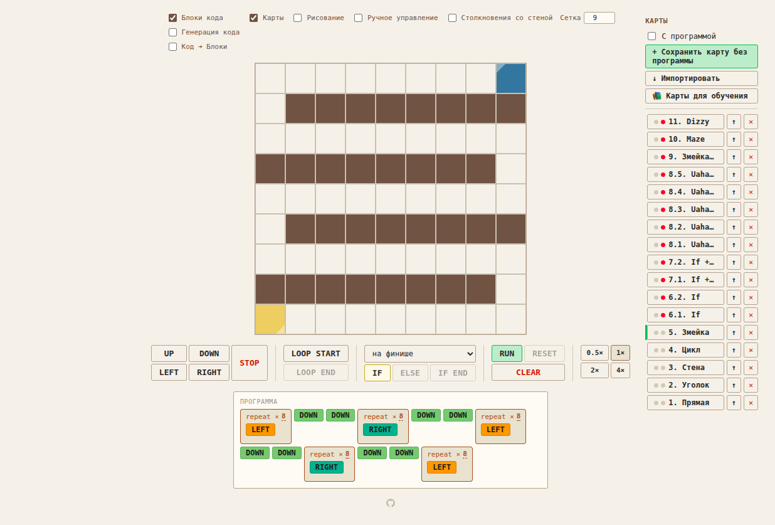Add a RIGHT command
The image size is (775, 525).
[x=209, y=373]
